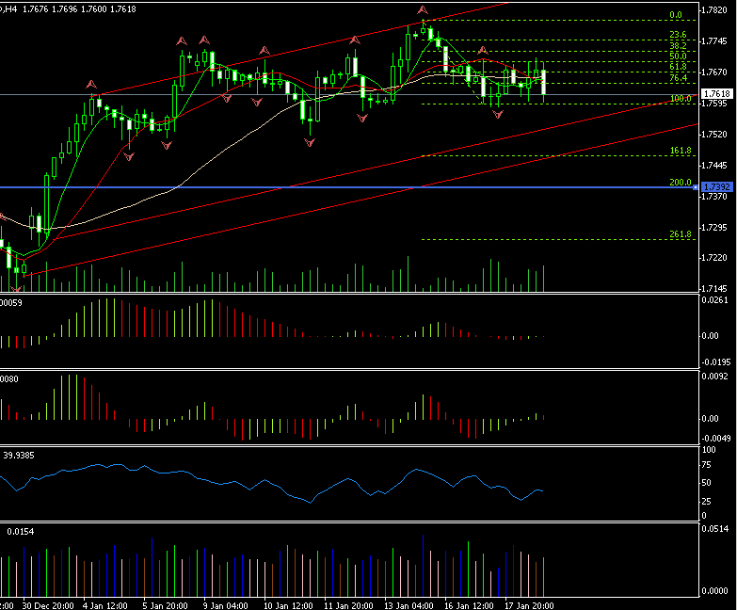The image size is (737, 610).
Task: Click the 1.7520 price axis value
Action: tap(714, 135)
